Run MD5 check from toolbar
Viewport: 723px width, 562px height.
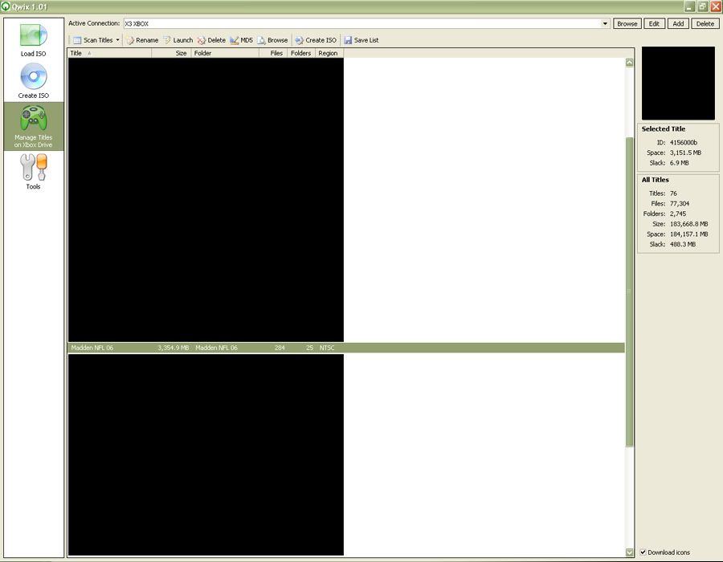click(241, 40)
